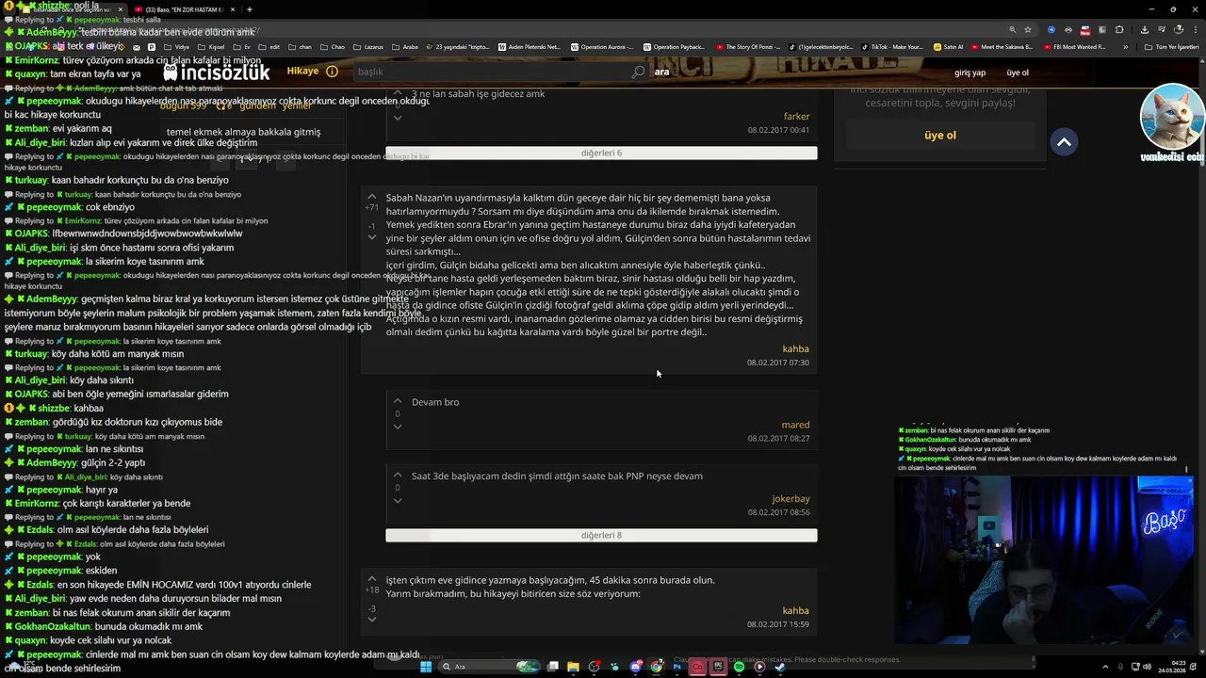The width and height of the screenshot is (1206, 678).
Task: Click the incisözlük logo
Action: click(217, 72)
